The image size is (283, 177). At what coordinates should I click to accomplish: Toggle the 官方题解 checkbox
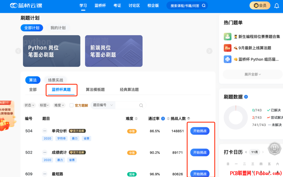pos(72,105)
